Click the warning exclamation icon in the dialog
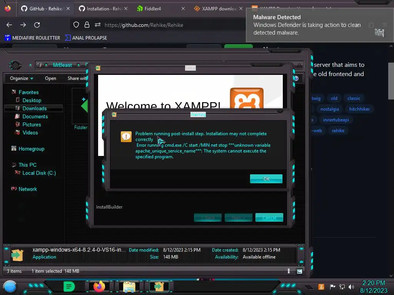The image size is (394, 295). [x=126, y=137]
